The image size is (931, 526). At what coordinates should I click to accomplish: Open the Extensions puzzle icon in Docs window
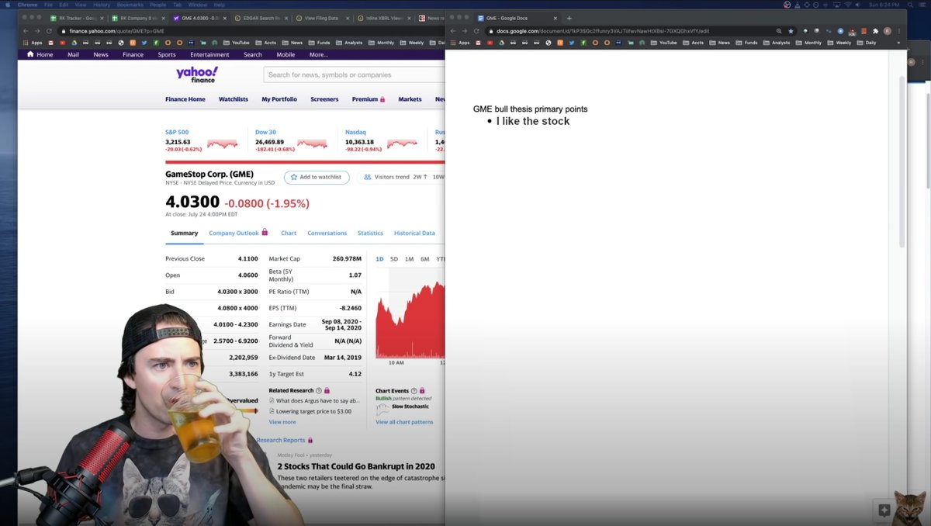coord(876,31)
